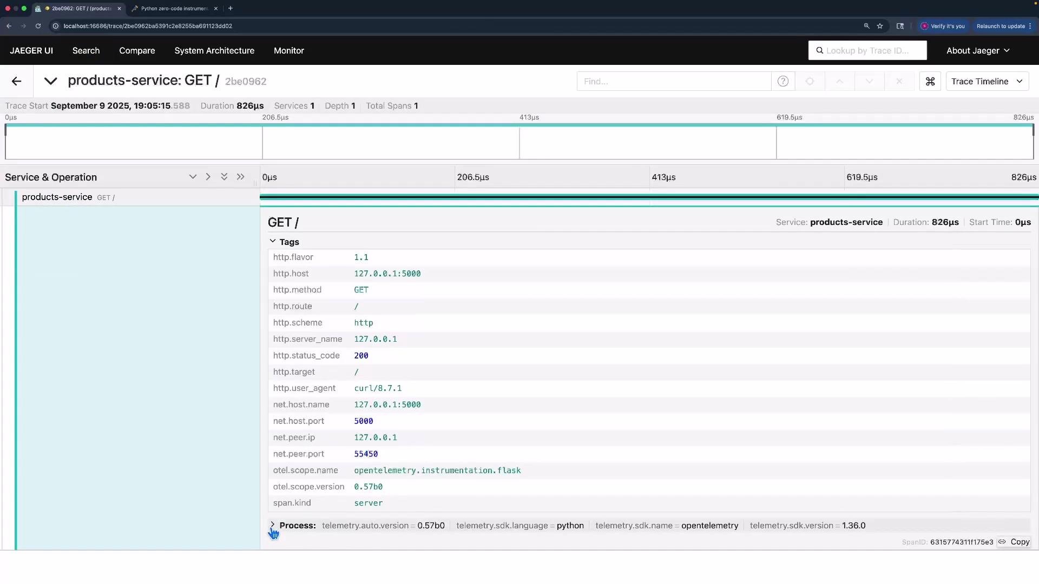The height and width of the screenshot is (584, 1039).
Task: Switch to Python zero-code instrumentation tab
Action: tap(174, 9)
